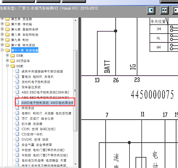Open 中控锁 电动门窗(不带防夹功能) document
The image size is (178, 168).
pyautogui.click(x=44, y=155)
